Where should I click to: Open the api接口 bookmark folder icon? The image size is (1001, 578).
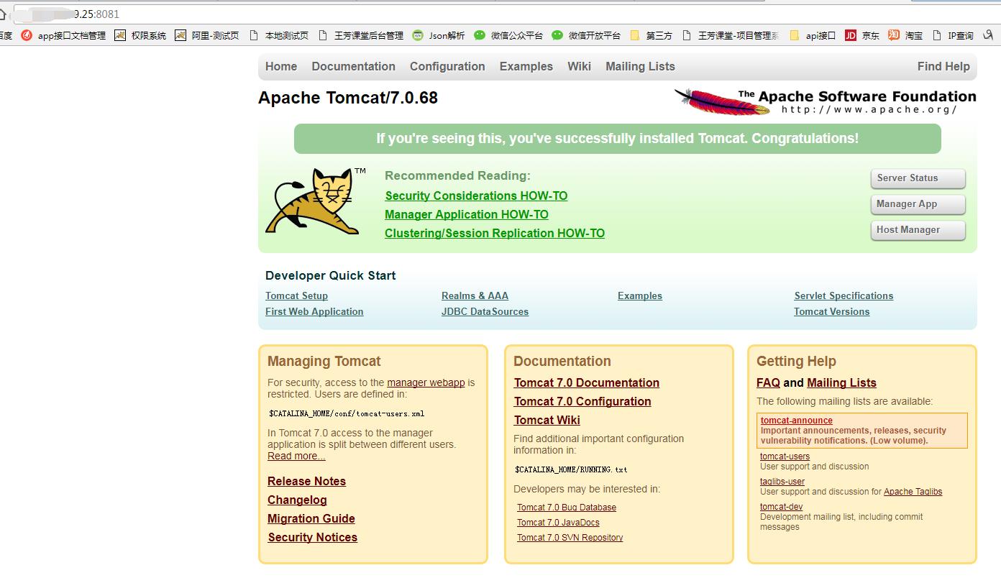[795, 35]
